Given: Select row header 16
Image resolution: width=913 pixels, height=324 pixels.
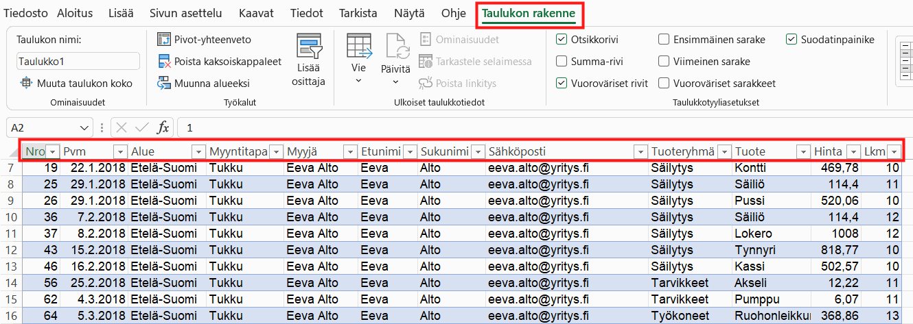Looking at the screenshot, I should coord(11,316).
